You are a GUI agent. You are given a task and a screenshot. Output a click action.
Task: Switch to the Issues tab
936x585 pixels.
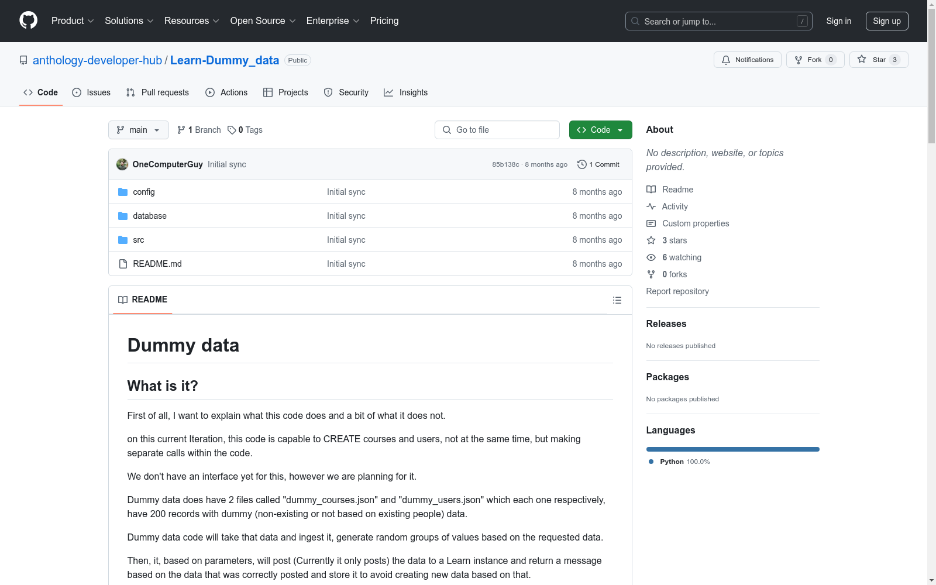(x=91, y=92)
